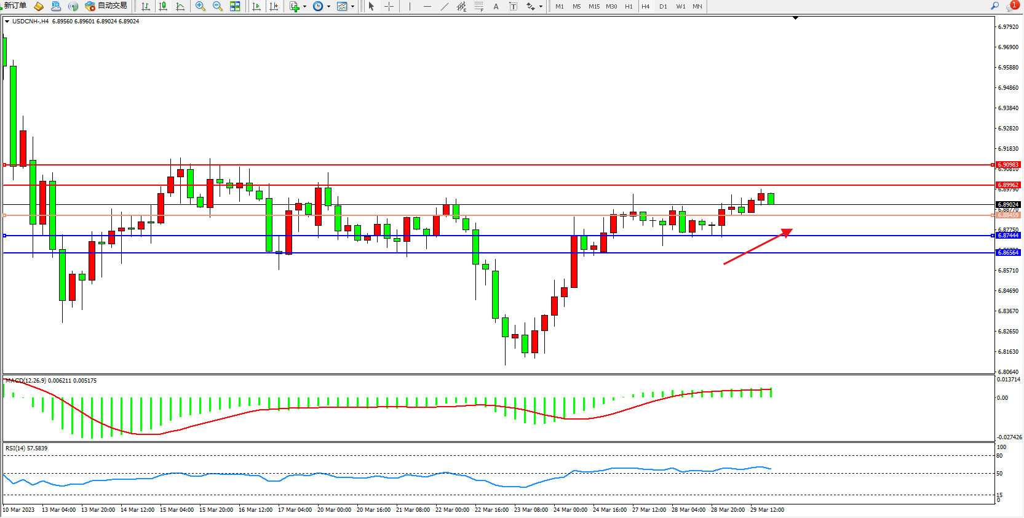Toggle AutoTrading (自动交易) button

pyautogui.click(x=106, y=6)
